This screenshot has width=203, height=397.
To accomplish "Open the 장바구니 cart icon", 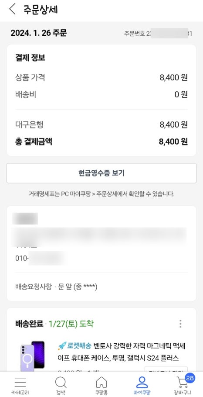I will [x=182, y=383].
